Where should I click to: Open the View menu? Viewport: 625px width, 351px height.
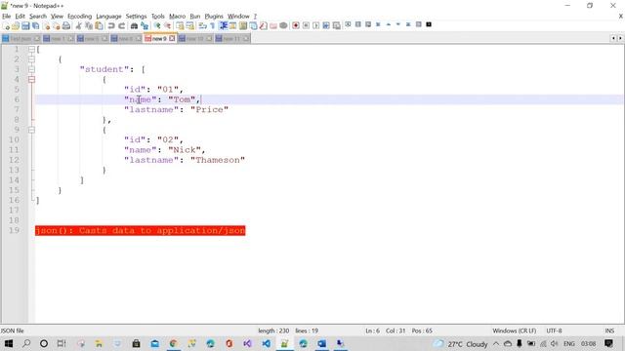57,17
